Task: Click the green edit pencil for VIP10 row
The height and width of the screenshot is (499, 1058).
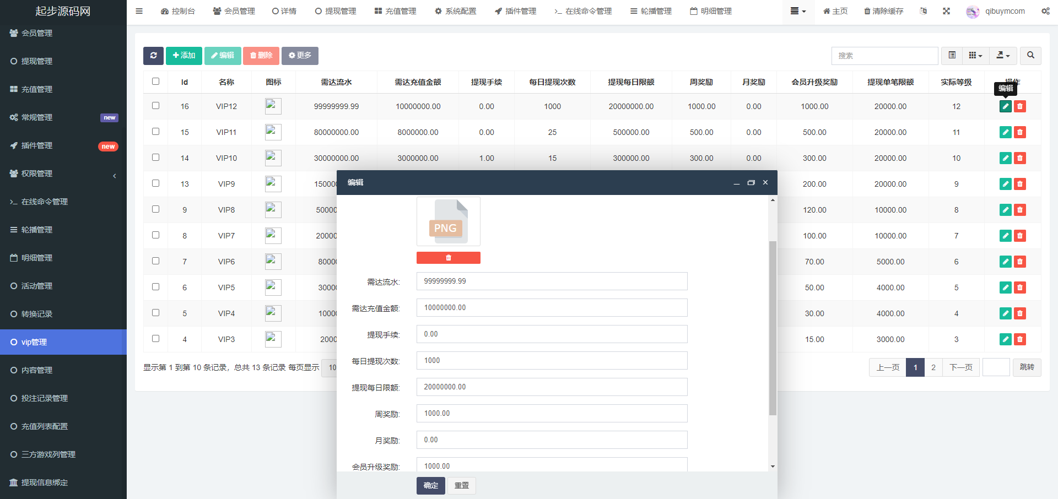Action: pyautogui.click(x=1005, y=158)
